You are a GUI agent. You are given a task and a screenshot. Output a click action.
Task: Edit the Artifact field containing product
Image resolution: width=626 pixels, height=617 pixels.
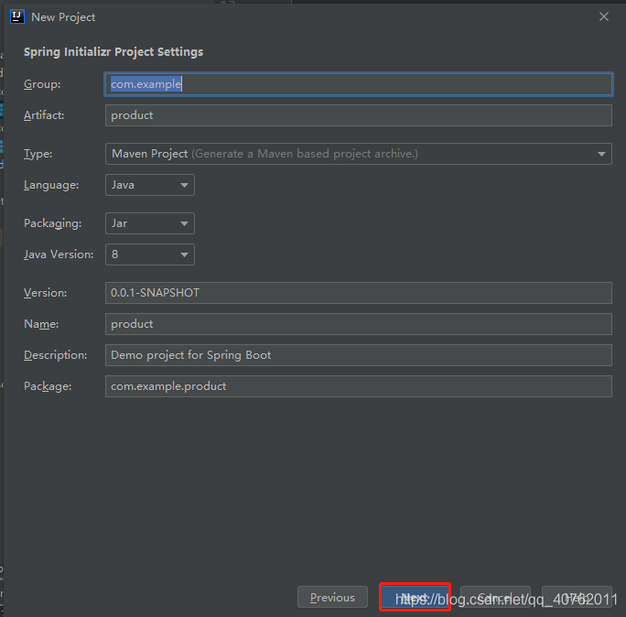pos(358,115)
